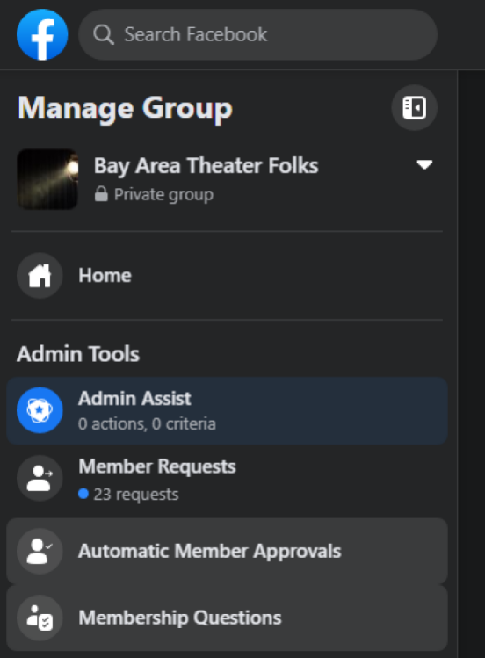The image size is (485, 658).
Task: Open Automatic Member Approvals
Action: tap(227, 551)
